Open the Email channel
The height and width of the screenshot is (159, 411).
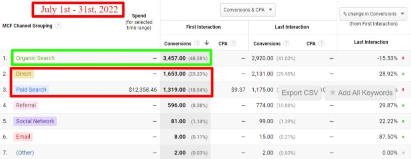point(23,137)
